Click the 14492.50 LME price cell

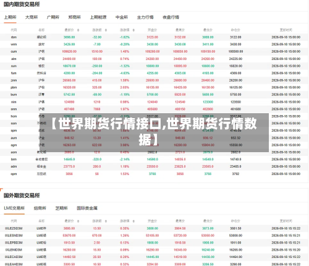[x=69, y=257]
